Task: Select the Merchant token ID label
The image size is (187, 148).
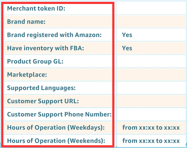Action: click(36, 9)
